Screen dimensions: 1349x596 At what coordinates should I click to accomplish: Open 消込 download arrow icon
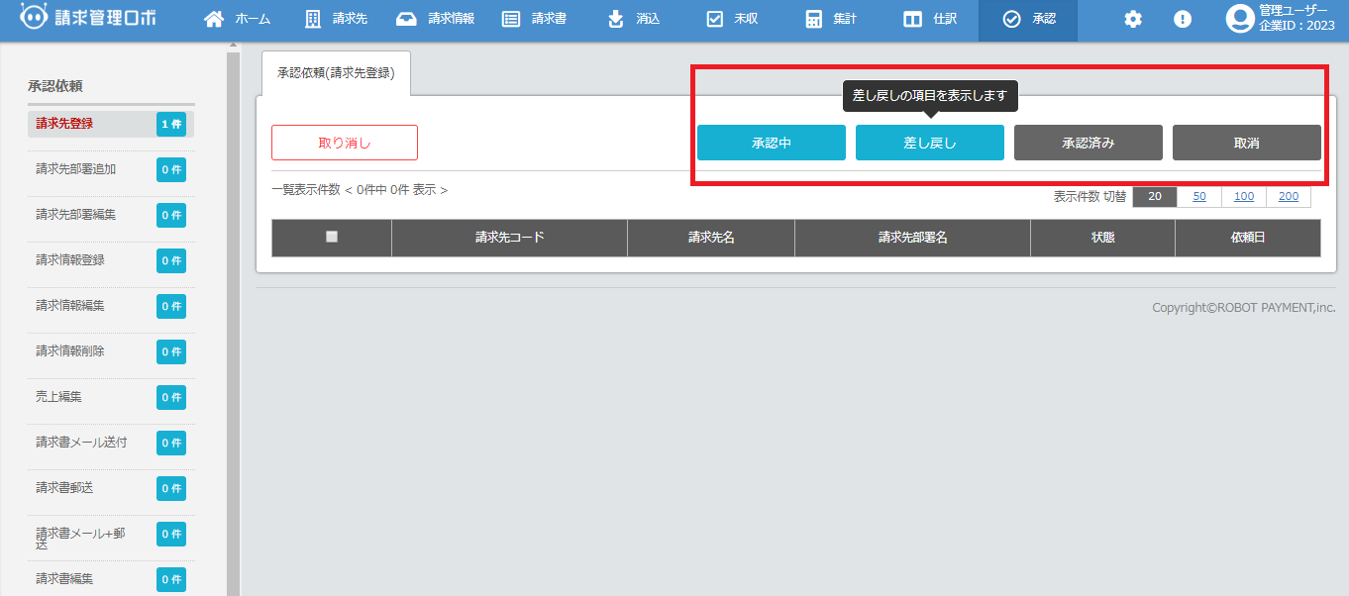[616, 19]
